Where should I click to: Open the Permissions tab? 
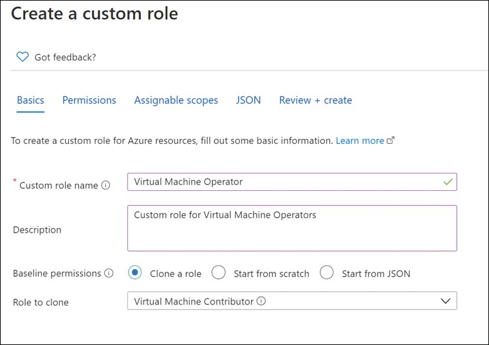click(89, 100)
